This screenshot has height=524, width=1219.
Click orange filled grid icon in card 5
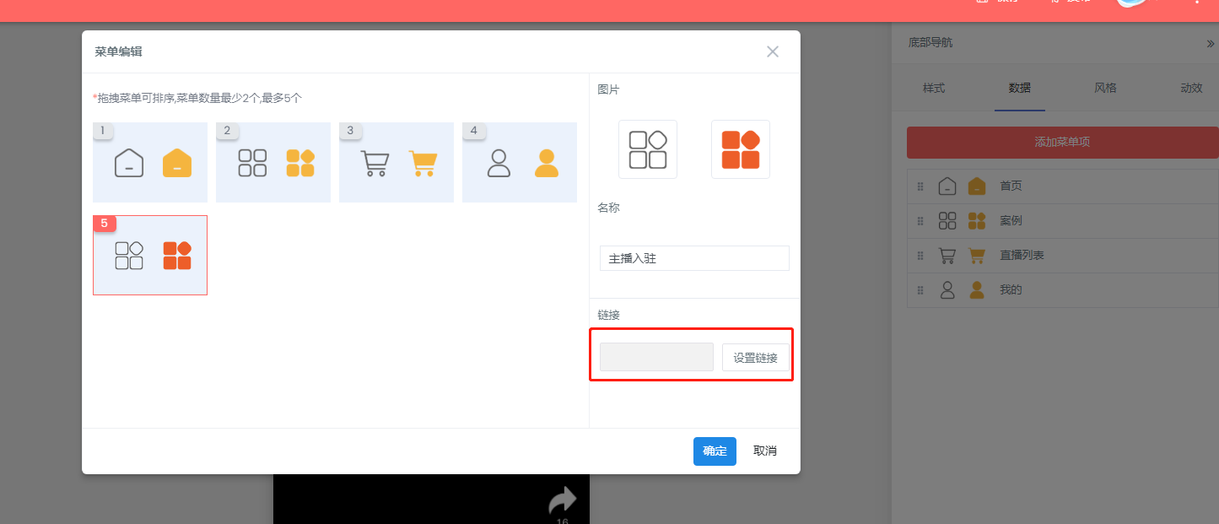[177, 256]
